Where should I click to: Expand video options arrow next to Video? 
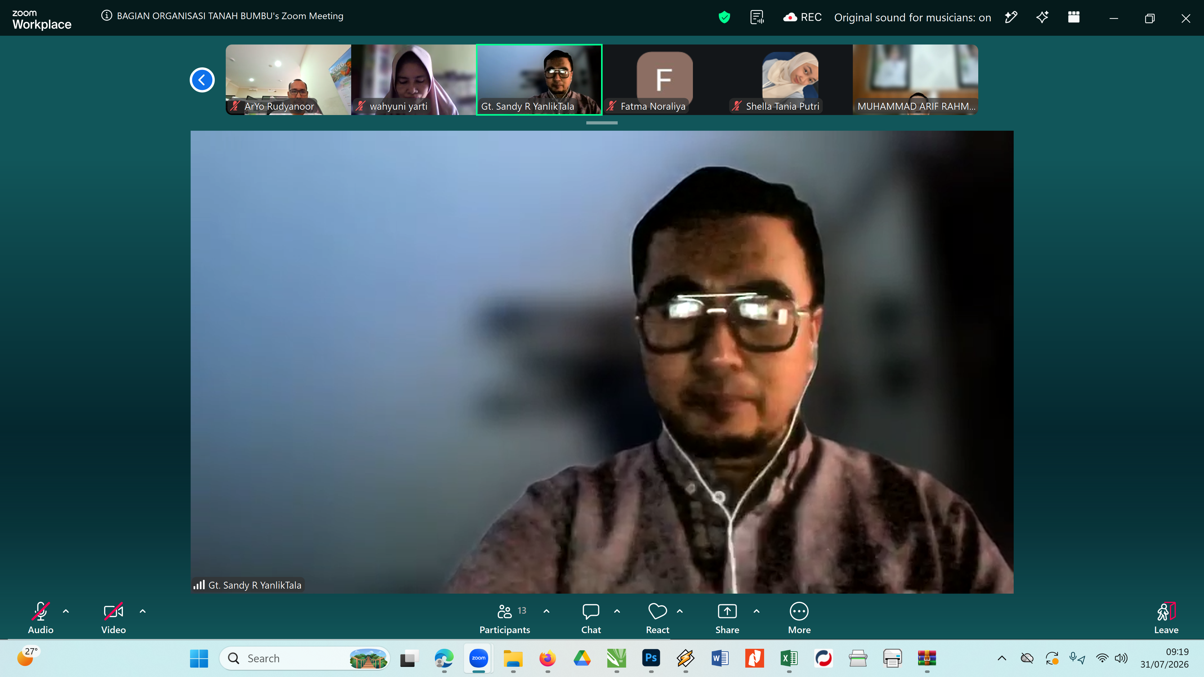pos(143,611)
